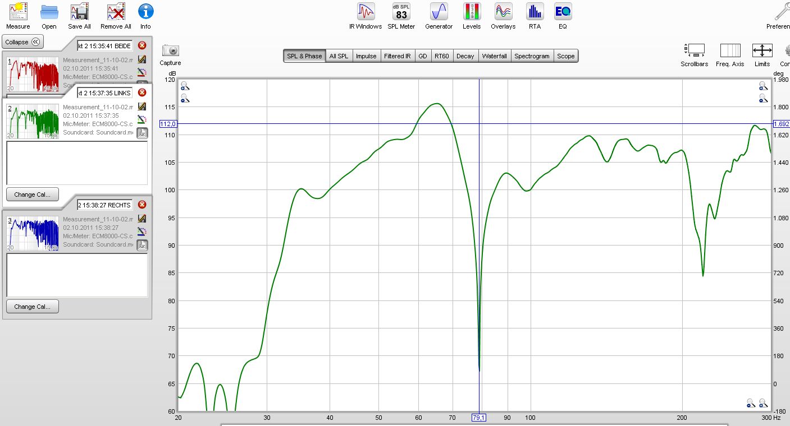This screenshot has height=426, width=790.
Task: Start a new measurement with Measure
Action: point(18,16)
